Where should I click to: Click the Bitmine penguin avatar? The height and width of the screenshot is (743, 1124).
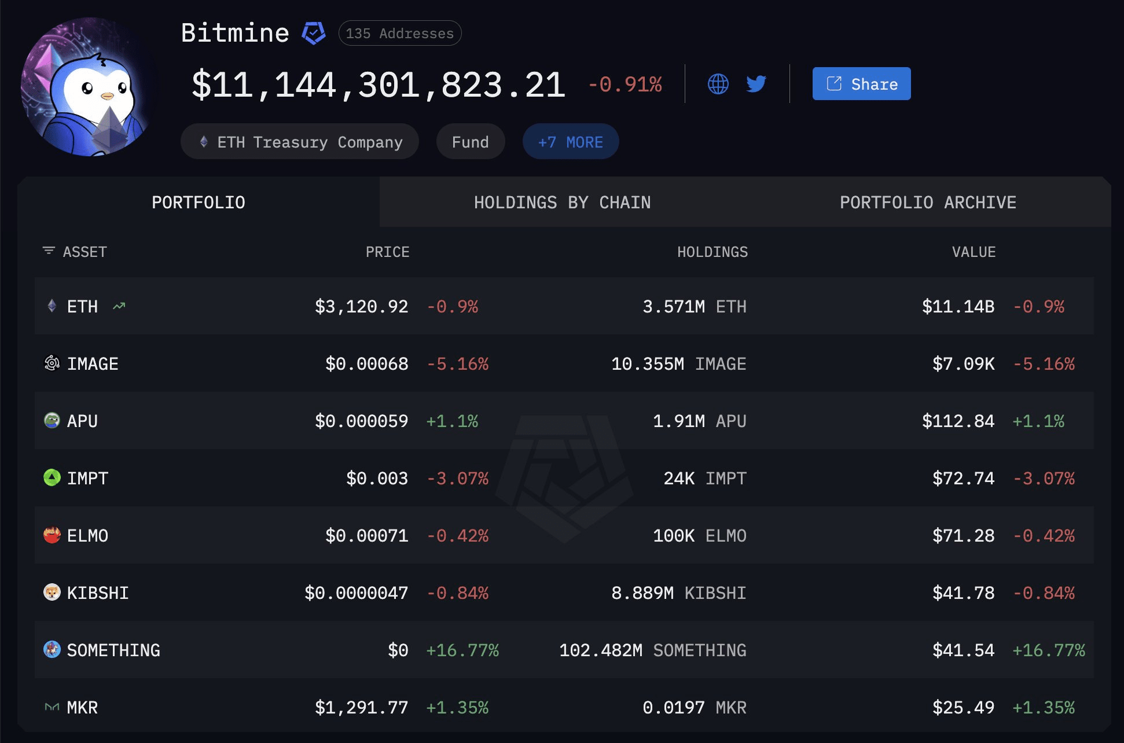tap(87, 87)
